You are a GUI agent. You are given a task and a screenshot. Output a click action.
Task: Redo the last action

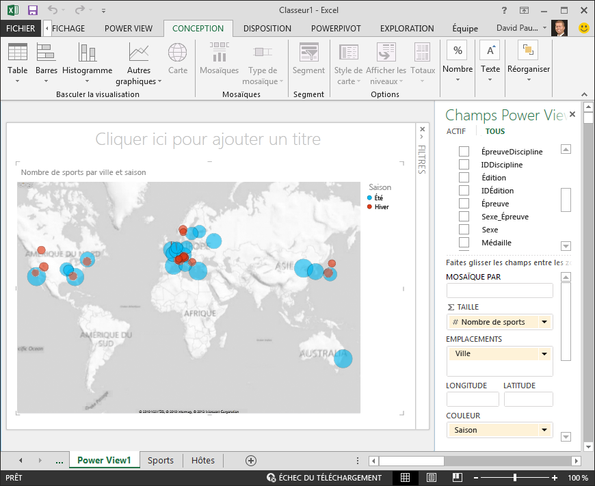(80, 10)
